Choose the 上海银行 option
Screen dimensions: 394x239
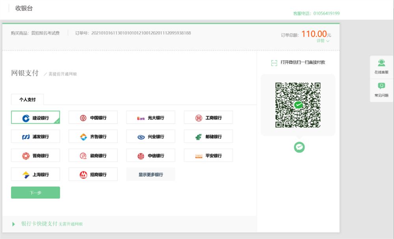tap(35, 174)
